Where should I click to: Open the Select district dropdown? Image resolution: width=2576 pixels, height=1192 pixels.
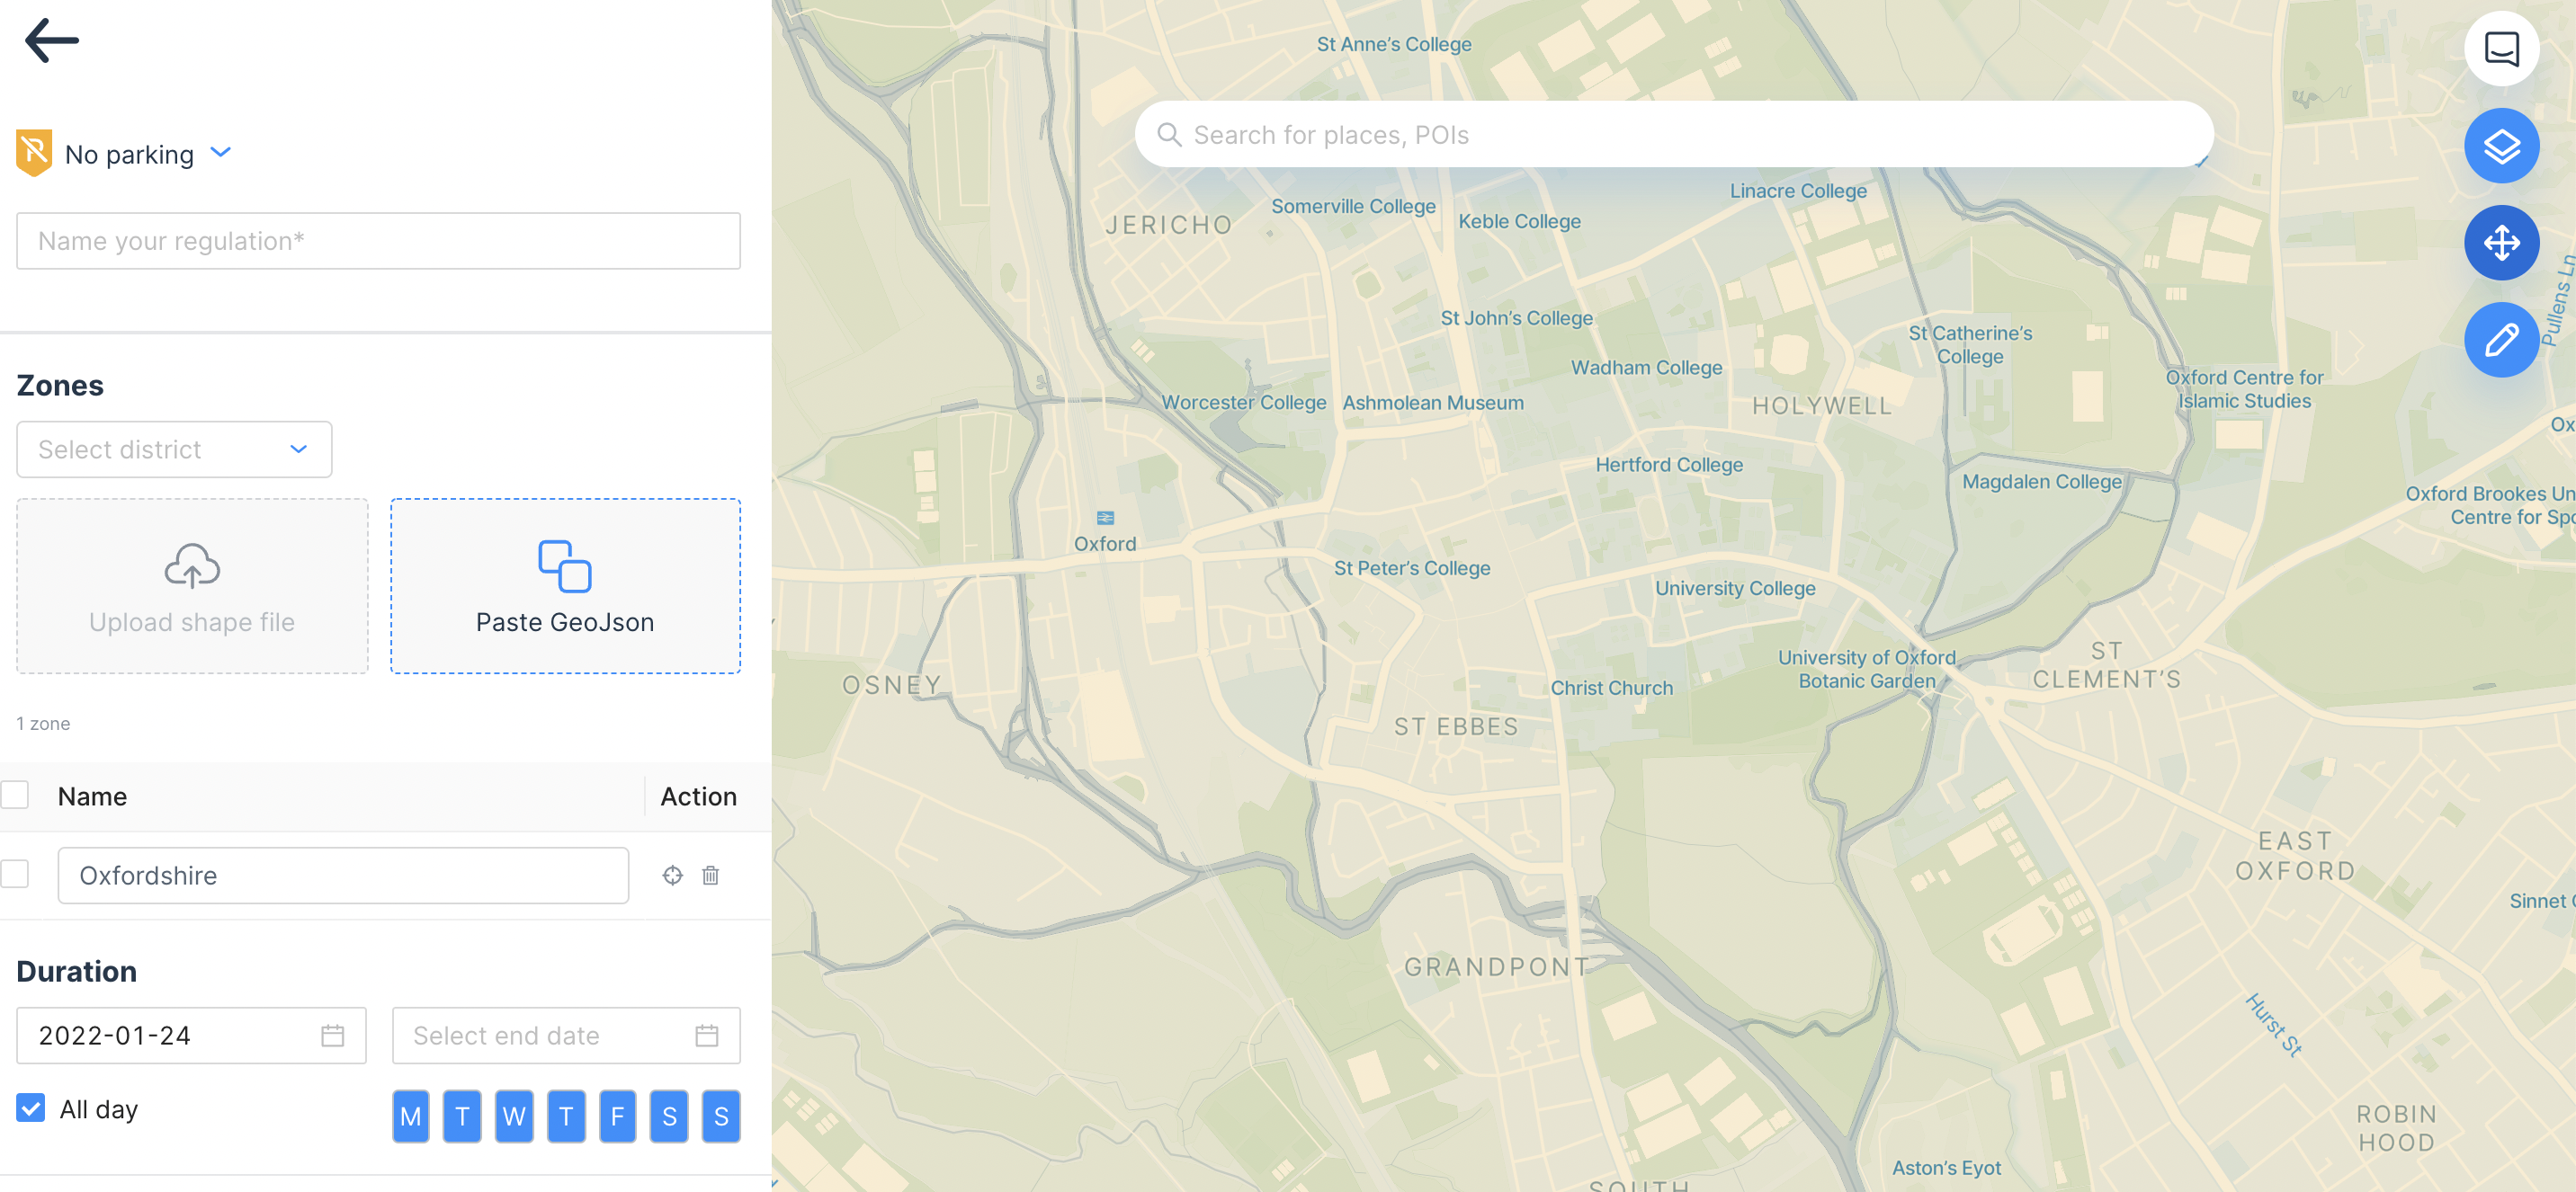[174, 449]
